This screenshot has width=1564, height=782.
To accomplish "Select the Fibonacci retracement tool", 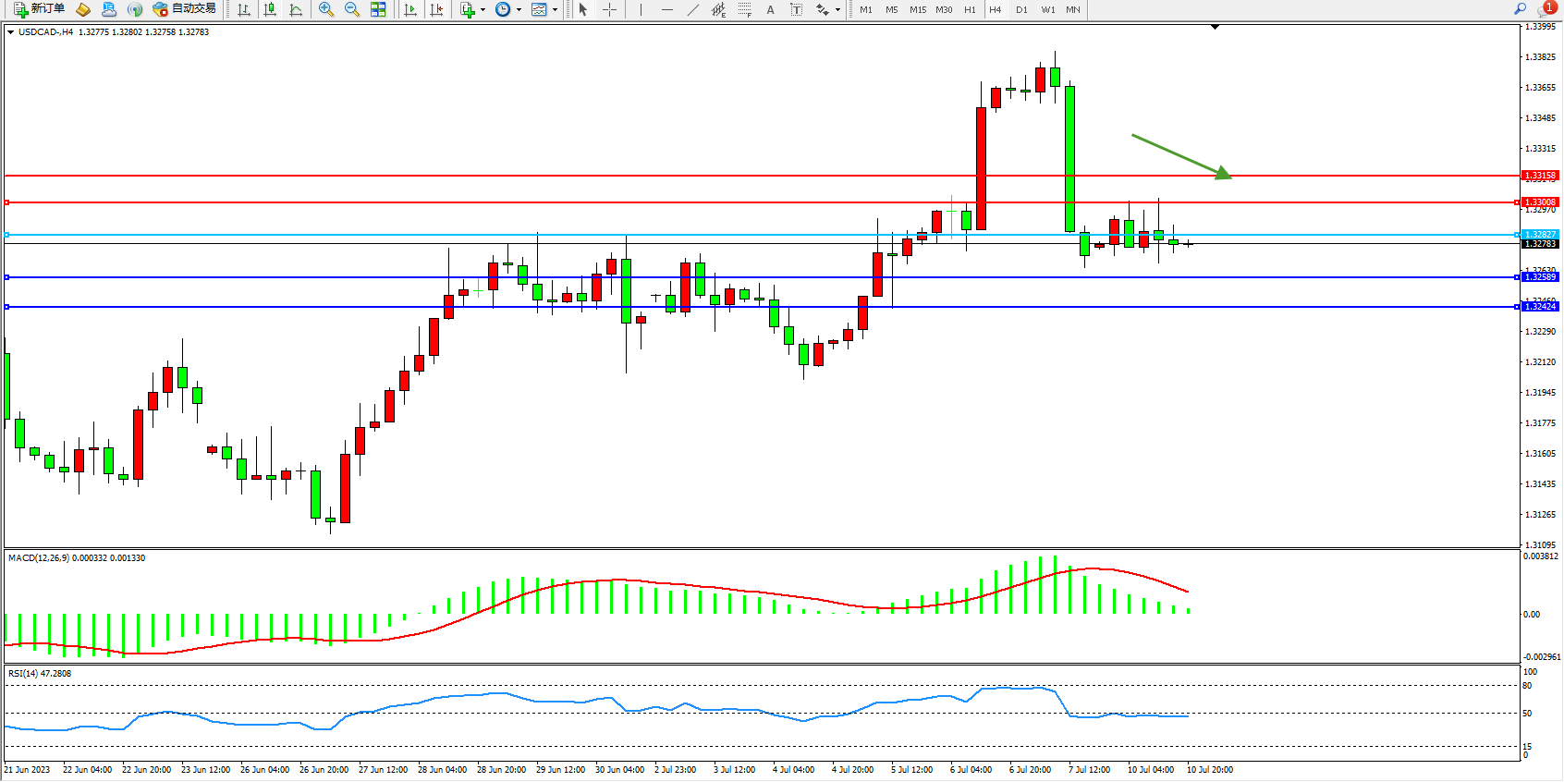I will tap(744, 9).
